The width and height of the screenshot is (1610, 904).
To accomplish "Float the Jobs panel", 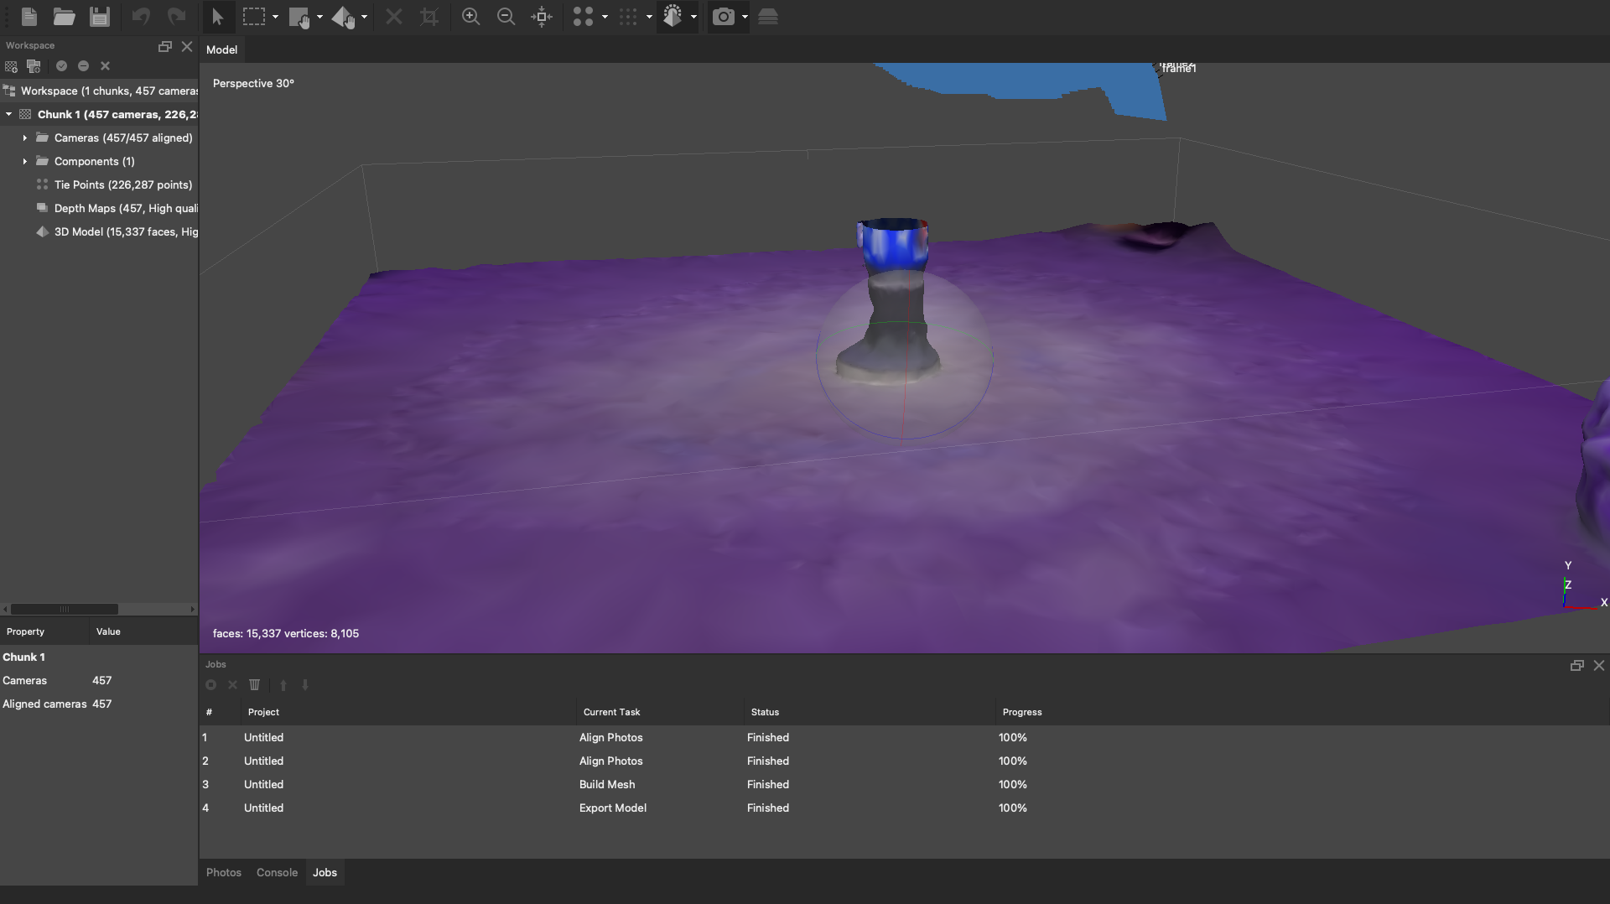I will coord(1577,665).
